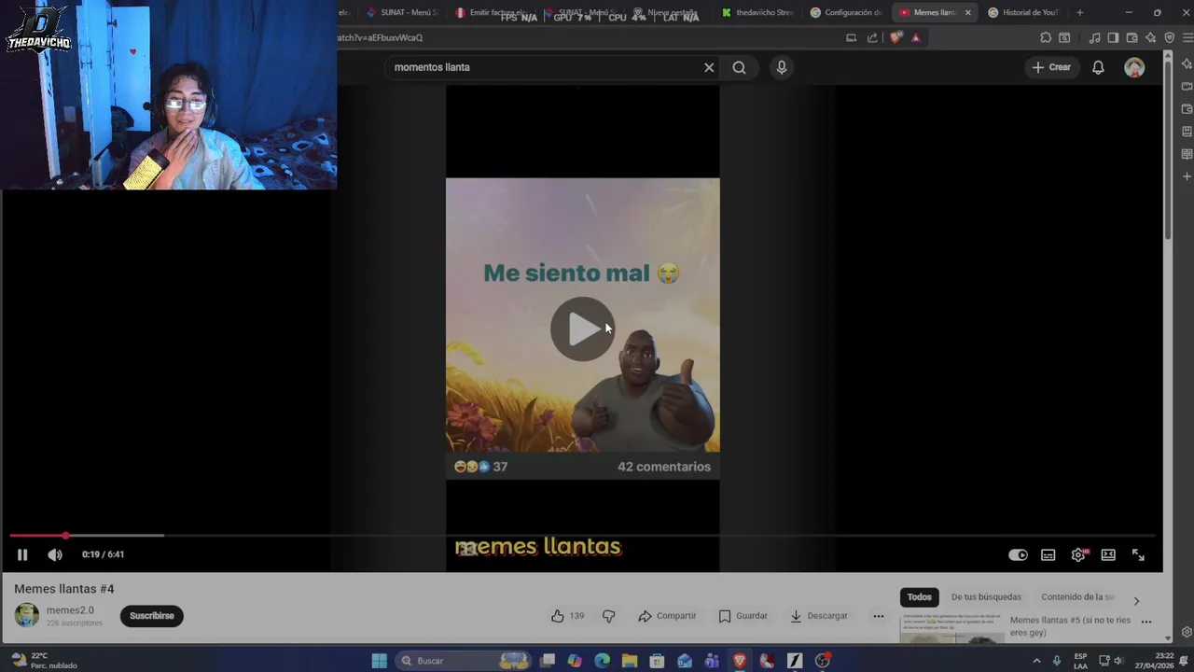Like the video, 139 thumbs up
Screen dimensions: 1194x672
click(567, 616)
